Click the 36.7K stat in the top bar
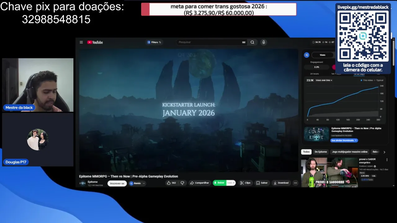397x223 pixels. click(317, 42)
